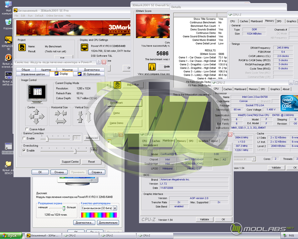Click Reset in the Display tab
298x239 pixels.
[x=91, y=162]
